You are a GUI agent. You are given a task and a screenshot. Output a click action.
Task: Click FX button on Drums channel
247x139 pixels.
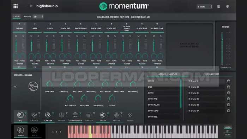coord(19,67)
